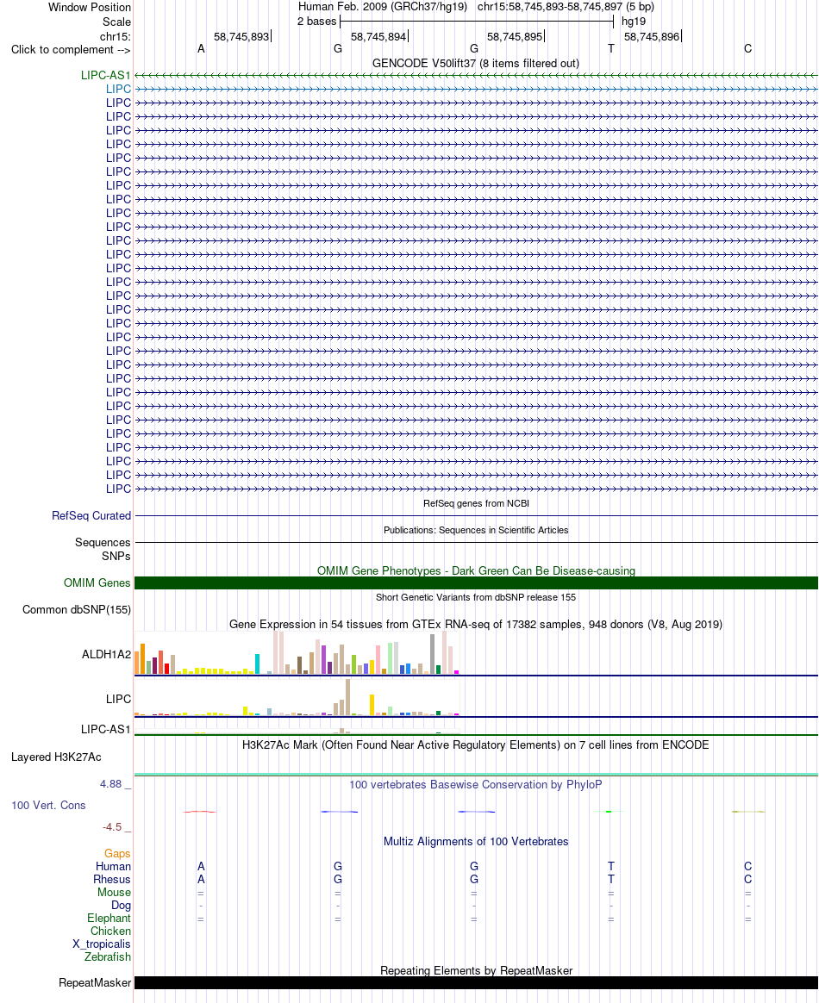This screenshot has height=1003, width=819.
Task: Click the 58,745,895 ruler coordinate
Action: [x=515, y=36]
